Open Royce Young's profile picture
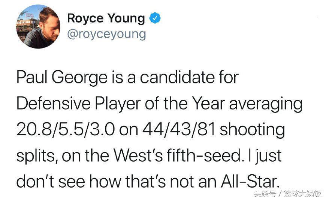This screenshot has height=200, width=326. pos(38,27)
